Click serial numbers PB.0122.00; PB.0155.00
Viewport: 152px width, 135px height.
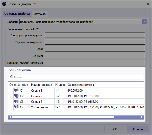[105, 102]
